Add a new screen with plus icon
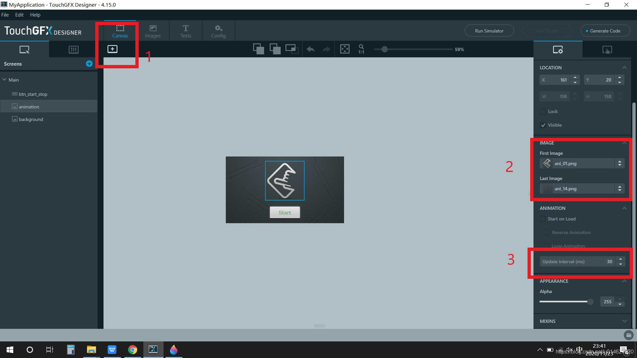This screenshot has width=637, height=358. point(89,64)
